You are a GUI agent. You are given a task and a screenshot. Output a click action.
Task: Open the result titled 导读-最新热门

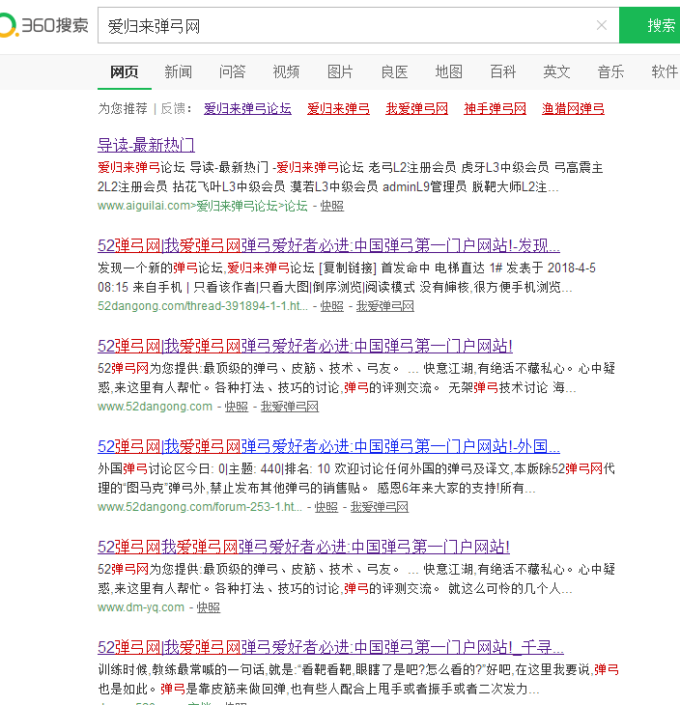(146, 145)
